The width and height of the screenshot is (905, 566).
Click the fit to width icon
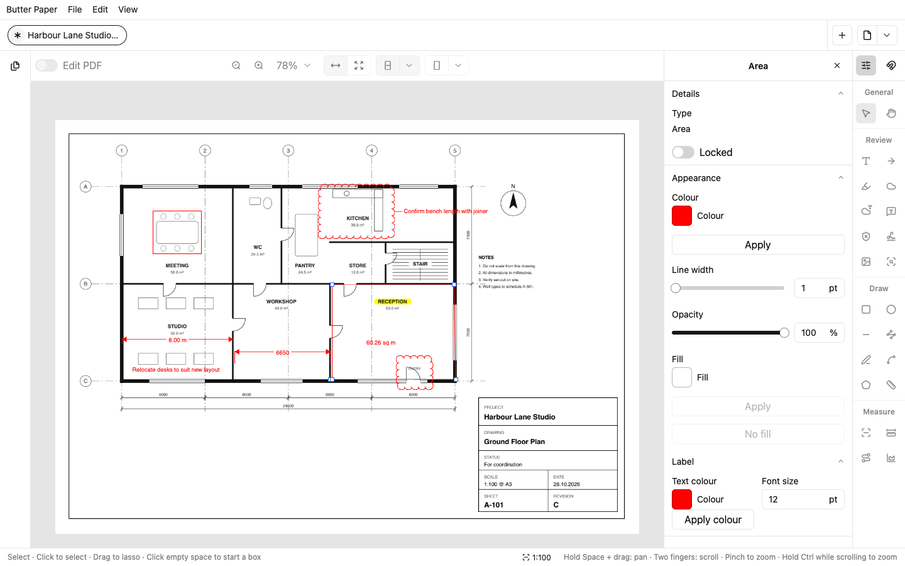(336, 65)
